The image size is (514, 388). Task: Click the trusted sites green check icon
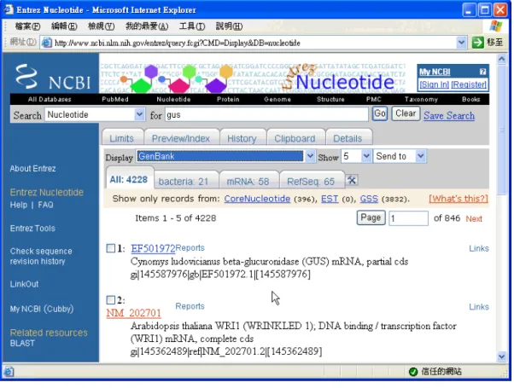point(413,371)
